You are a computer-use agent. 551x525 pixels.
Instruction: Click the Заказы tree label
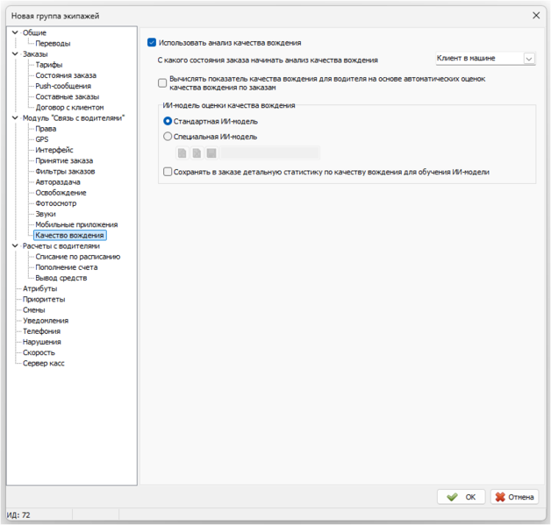coord(35,54)
